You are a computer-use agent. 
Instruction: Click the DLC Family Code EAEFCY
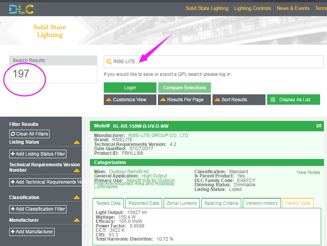[246, 181]
